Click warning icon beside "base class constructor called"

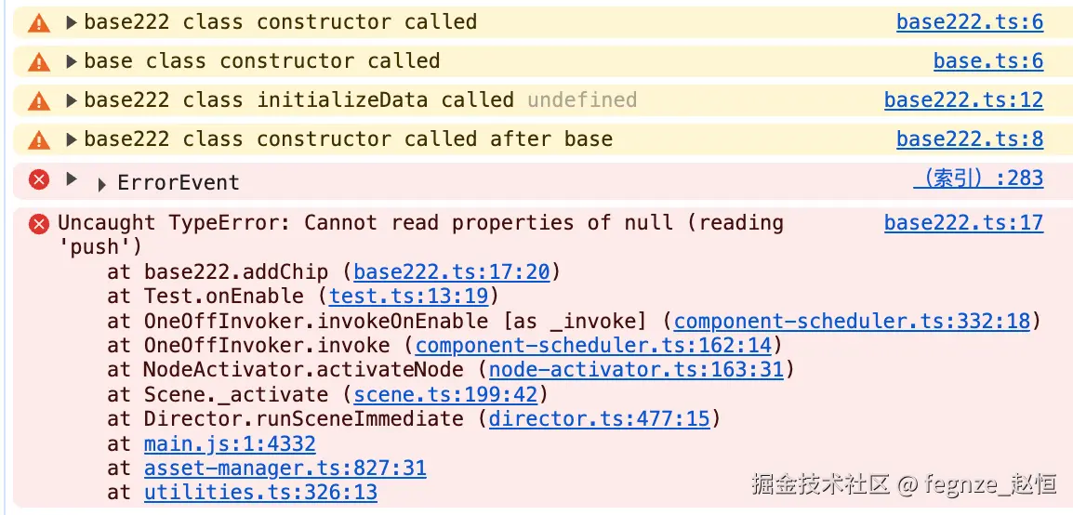pos(39,61)
